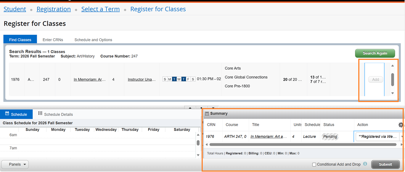
Task: Open the Schedule and Options tab
Action: [x=93, y=40]
